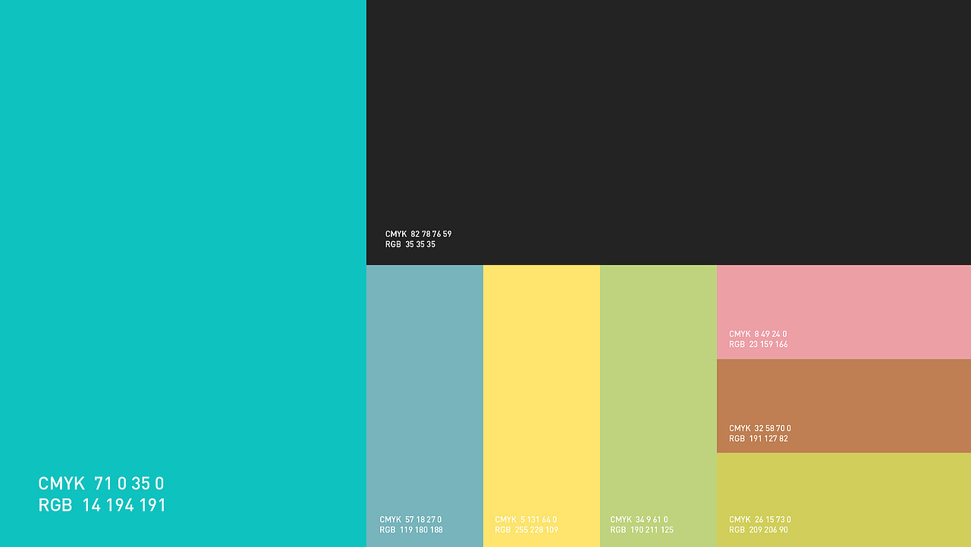Select the olive mustard color swatch
This screenshot has width=971, height=547.
tap(844, 500)
